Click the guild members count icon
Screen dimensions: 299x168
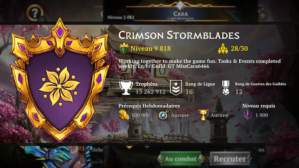223,48
